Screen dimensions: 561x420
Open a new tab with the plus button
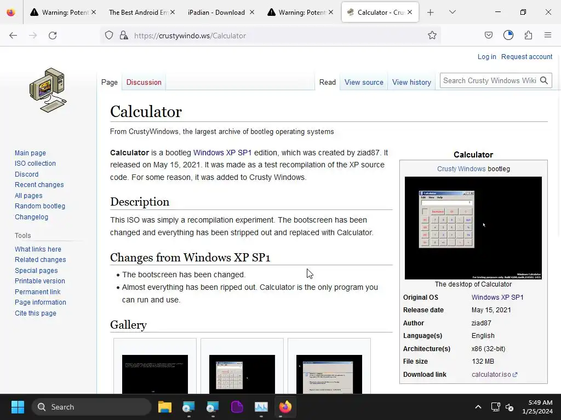[431, 13]
